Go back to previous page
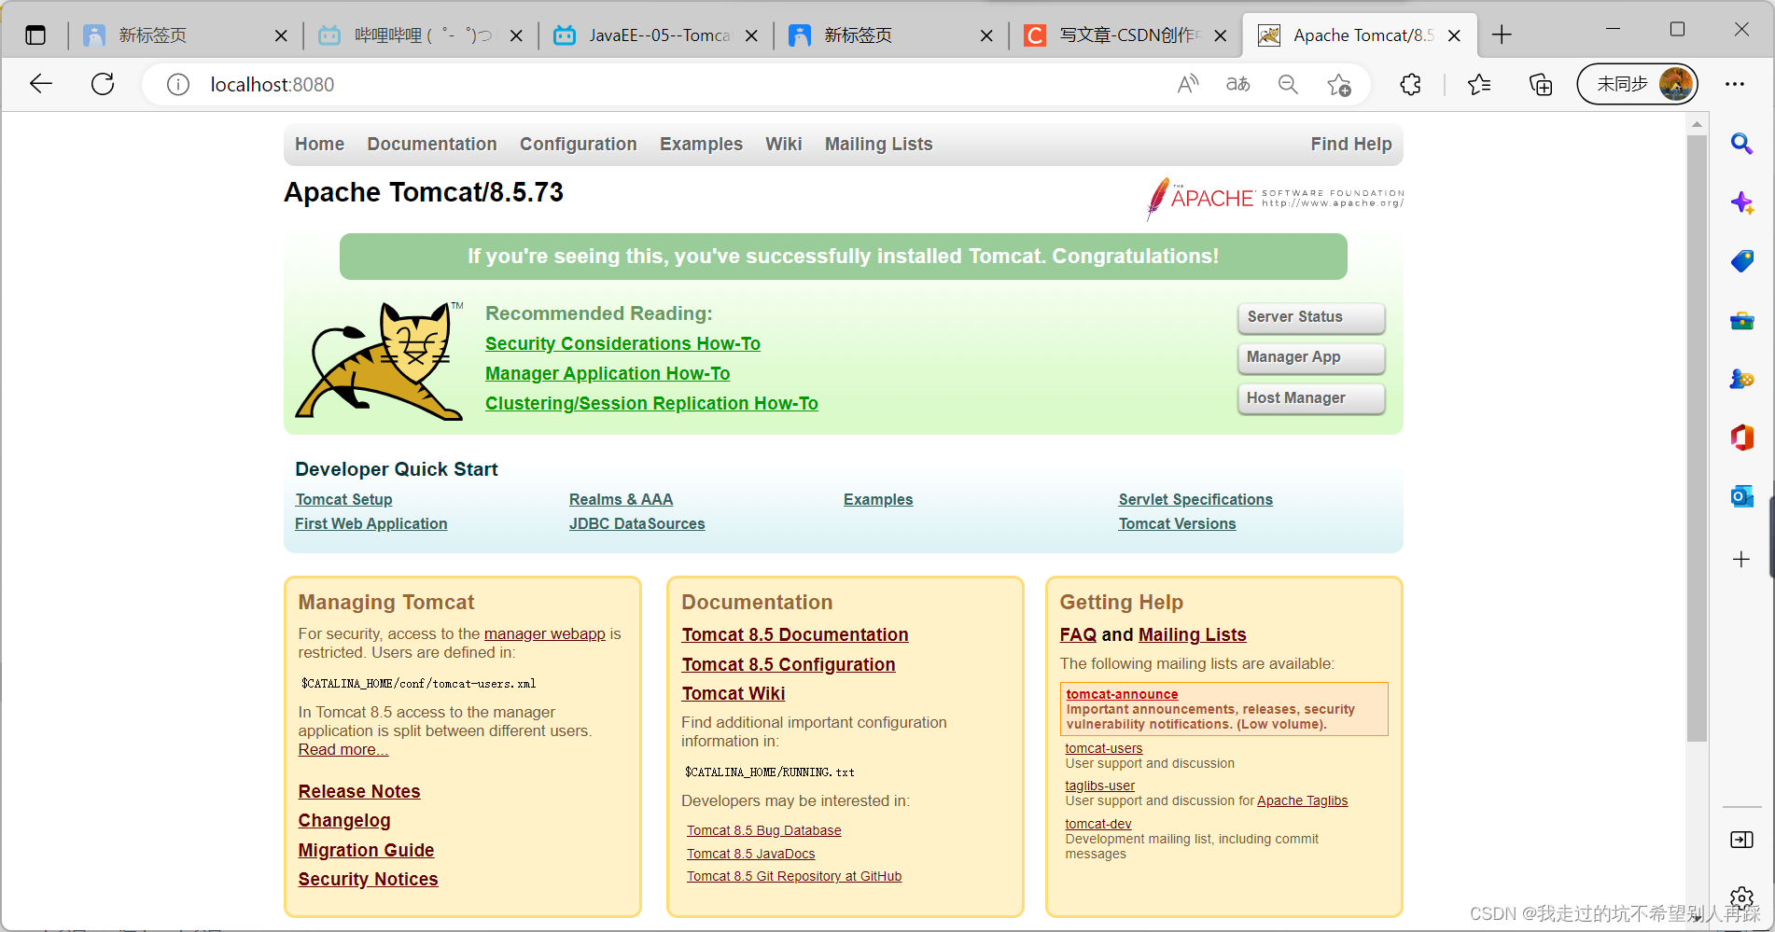This screenshot has width=1775, height=932. (x=41, y=84)
